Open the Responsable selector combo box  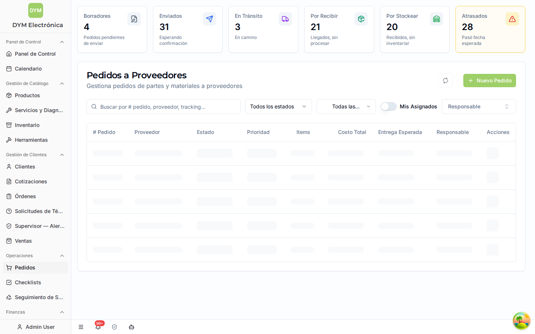(x=479, y=107)
